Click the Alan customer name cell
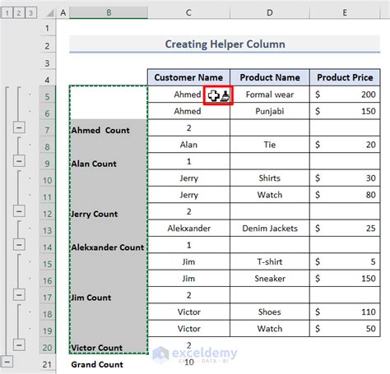390x374 pixels. (x=188, y=145)
